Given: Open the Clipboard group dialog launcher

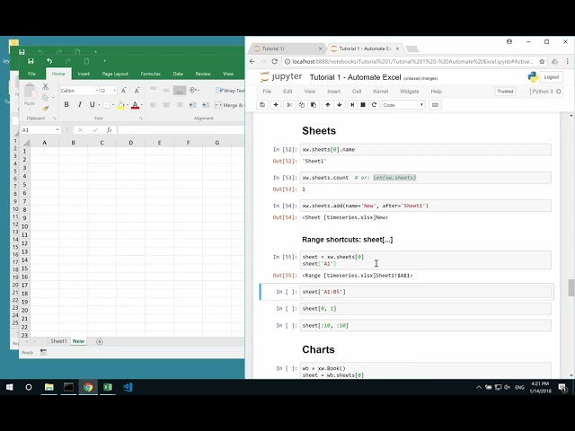Looking at the screenshot, I should point(55,119).
